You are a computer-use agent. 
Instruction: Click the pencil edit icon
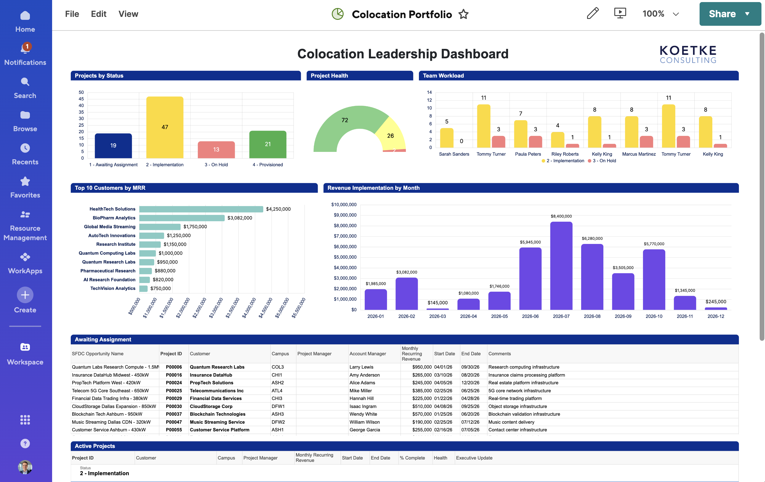(x=592, y=14)
